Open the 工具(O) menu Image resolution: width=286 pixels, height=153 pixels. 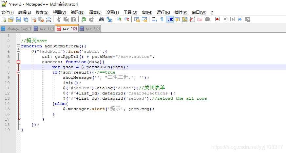coord(130,12)
